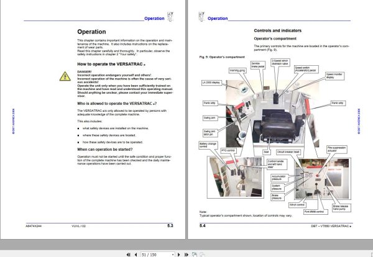The height and width of the screenshot is (257, 373).
Task: Click the Control handle and left hand steer label
Action: 277,164
